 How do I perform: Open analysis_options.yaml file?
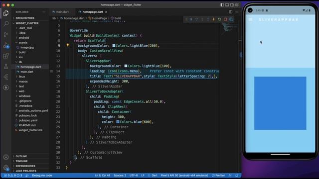[33, 110]
